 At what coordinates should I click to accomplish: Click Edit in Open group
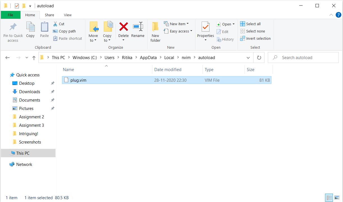pyautogui.click(x=222, y=32)
